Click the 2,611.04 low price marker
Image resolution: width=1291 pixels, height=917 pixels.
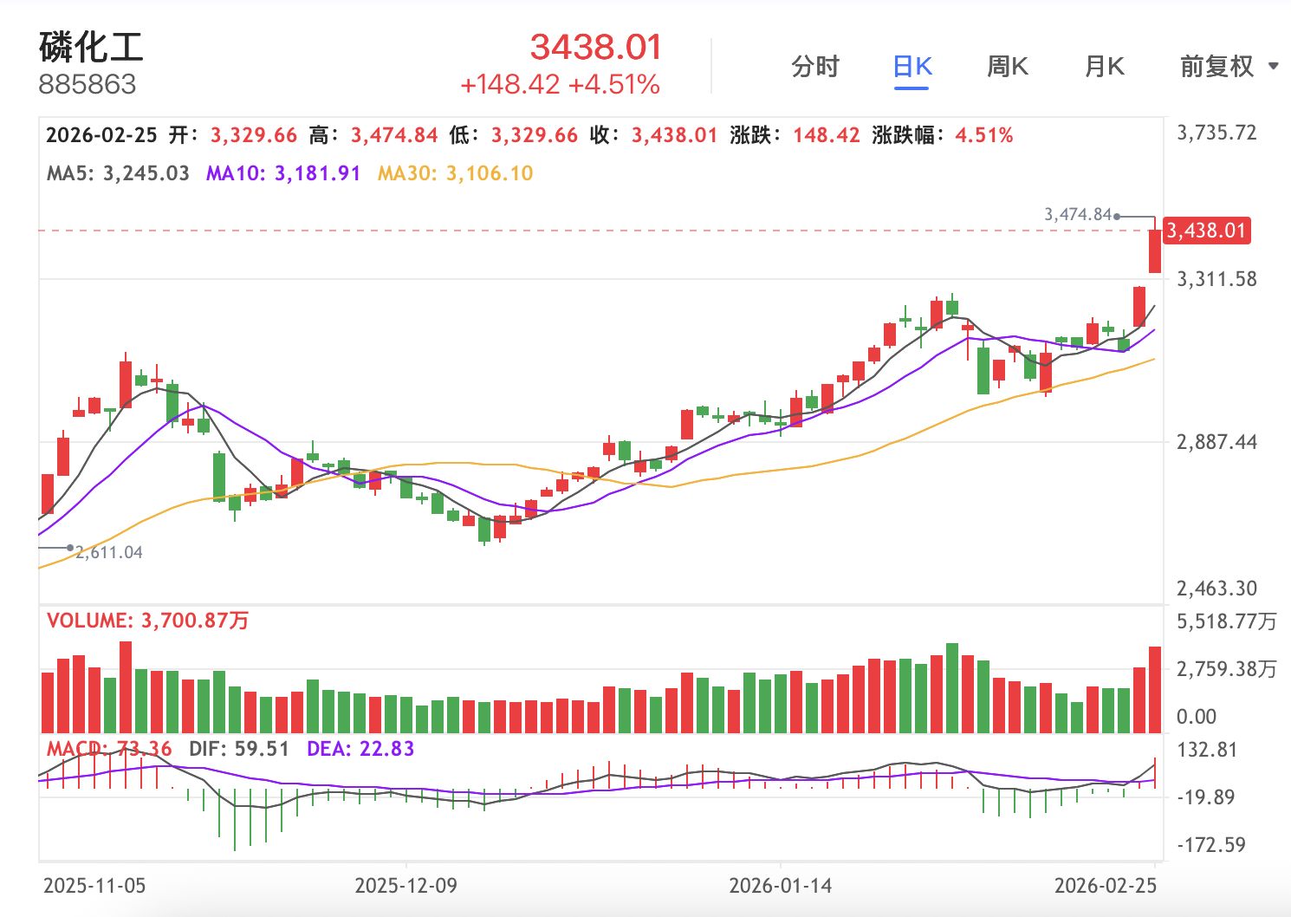pyautogui.click(x=109, y=553)
